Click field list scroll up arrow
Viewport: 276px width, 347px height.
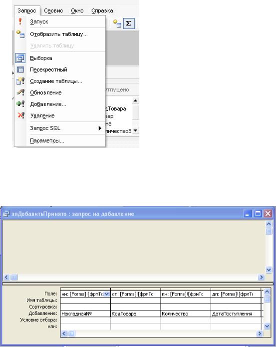tap(135, 101)
